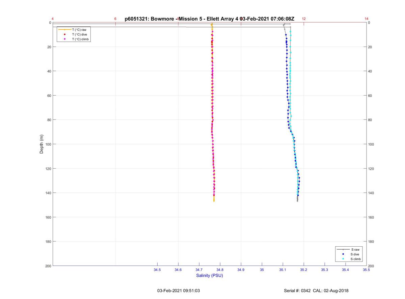This screenshot has height=299, width=405.
Task: Click salinity tick label "35.4"
Action: (x=346, y=270)
